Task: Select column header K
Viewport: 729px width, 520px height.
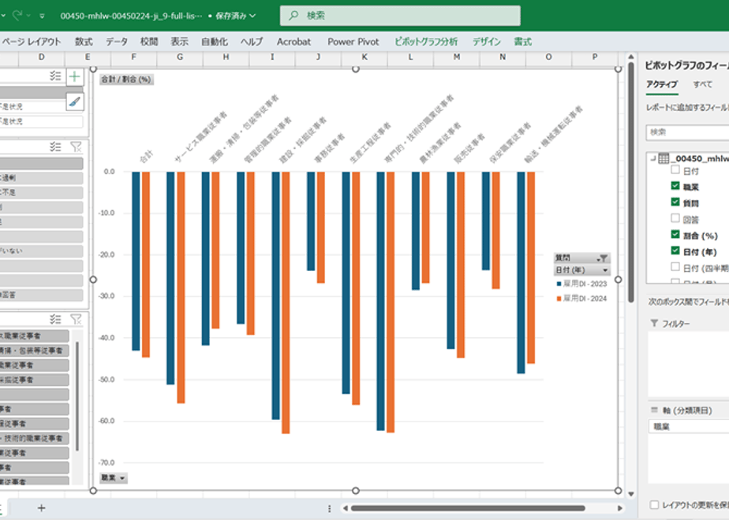Action: (x=364, y=57)
